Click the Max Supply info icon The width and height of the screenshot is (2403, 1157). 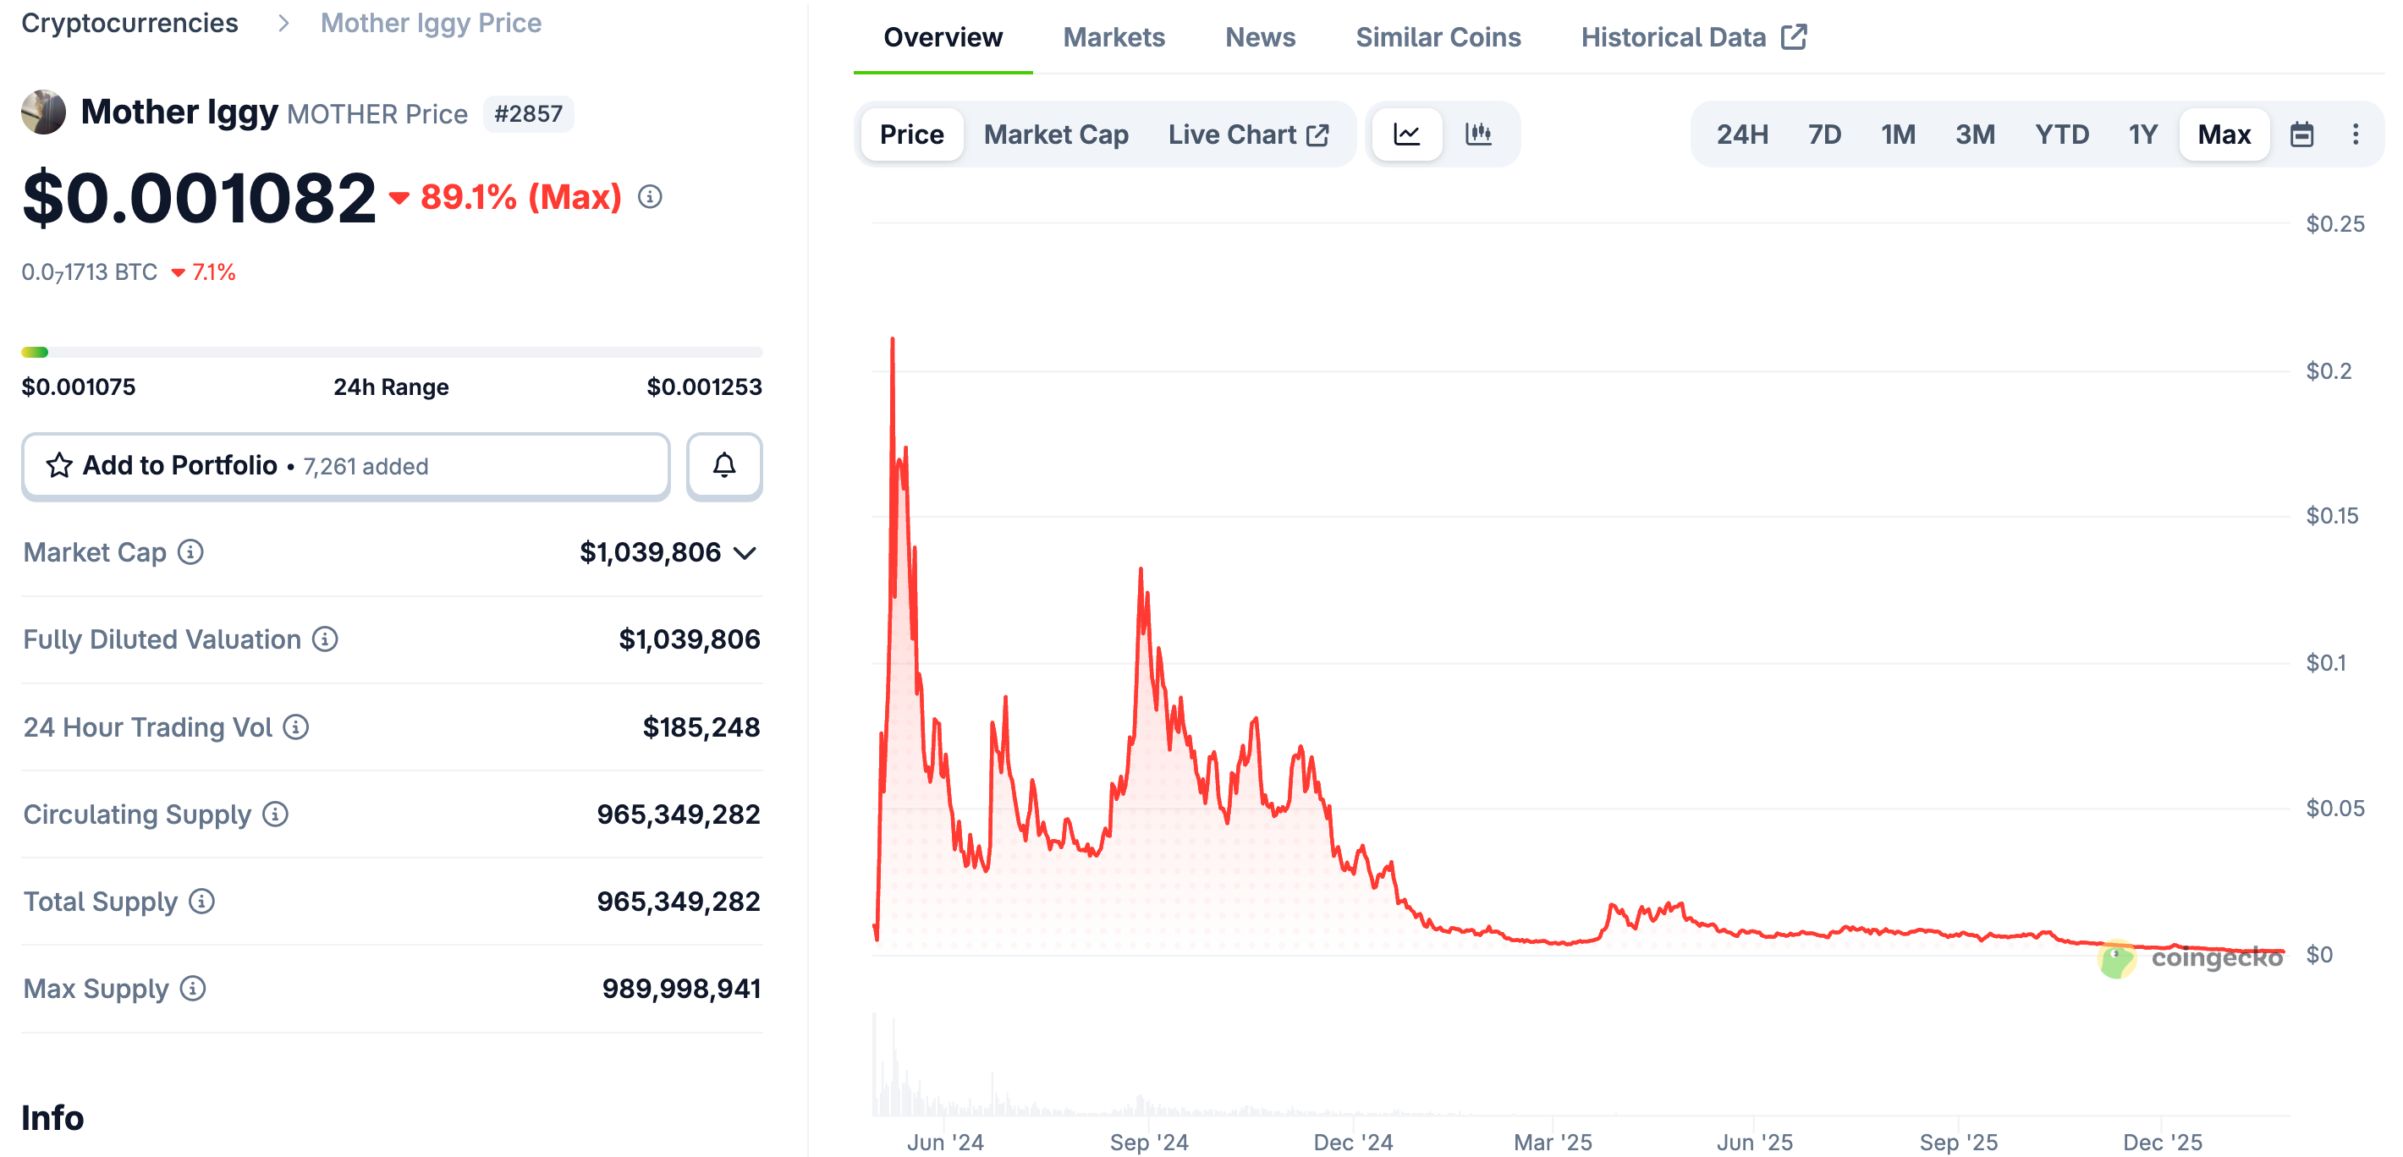click(193, 988)
